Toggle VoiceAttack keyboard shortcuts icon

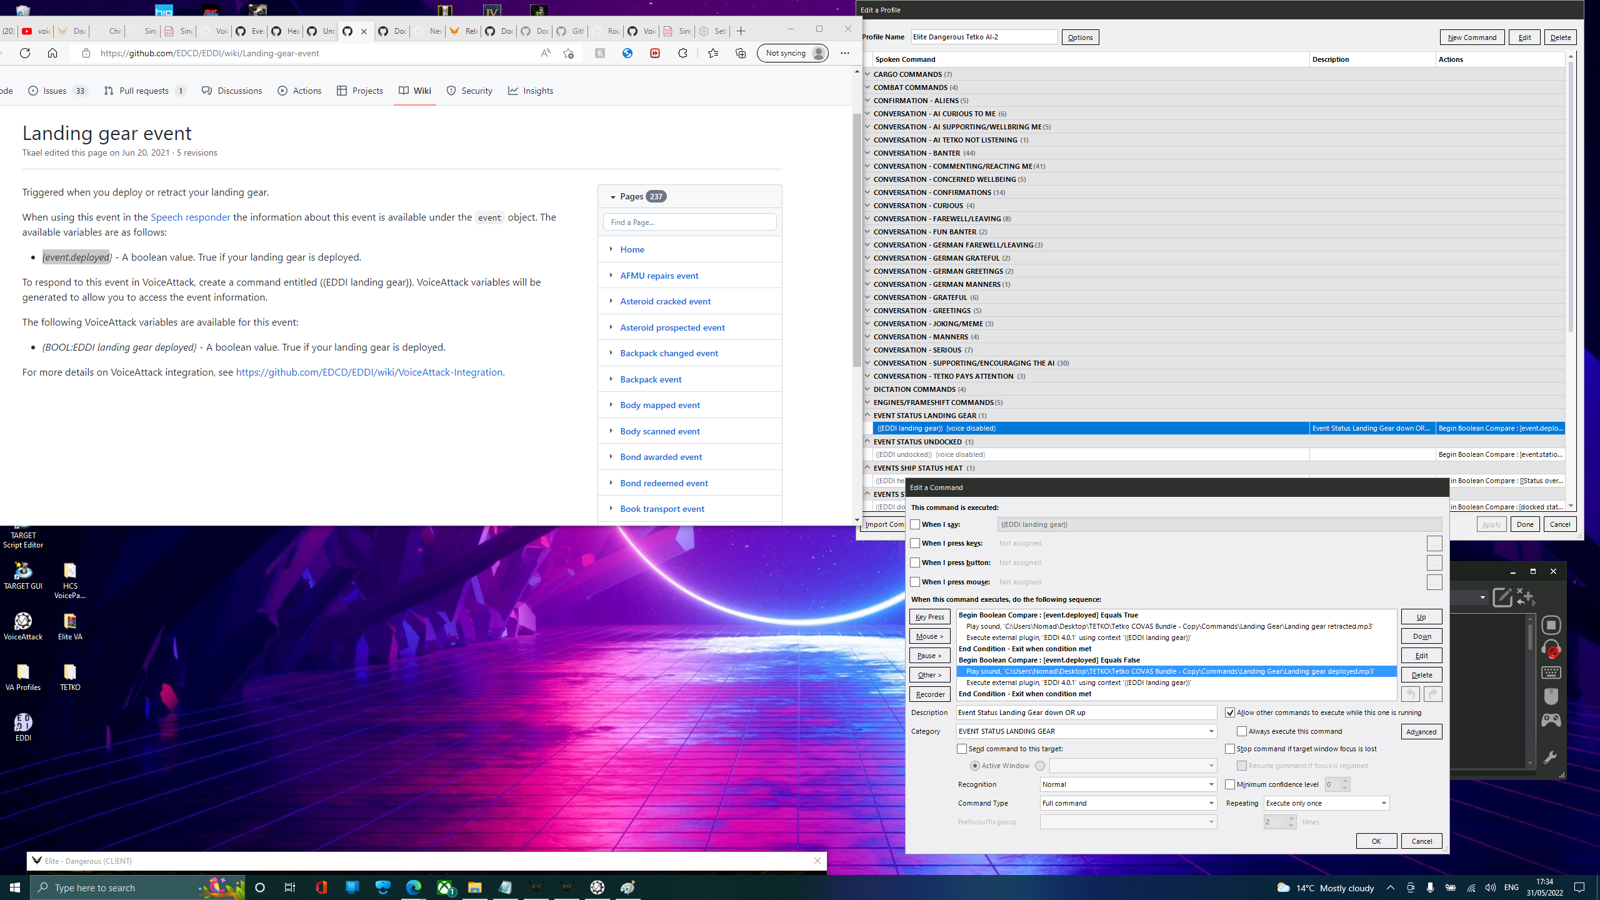point(1551,672)
